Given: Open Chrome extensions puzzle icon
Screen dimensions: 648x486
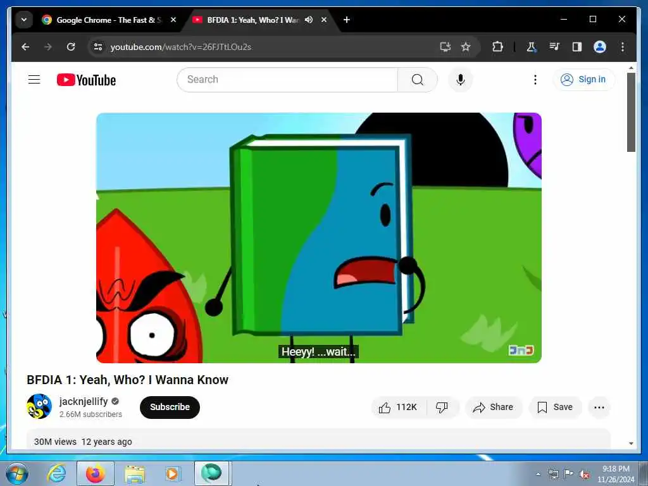Looking at the screenshot, I should click(x=497, y=47).
